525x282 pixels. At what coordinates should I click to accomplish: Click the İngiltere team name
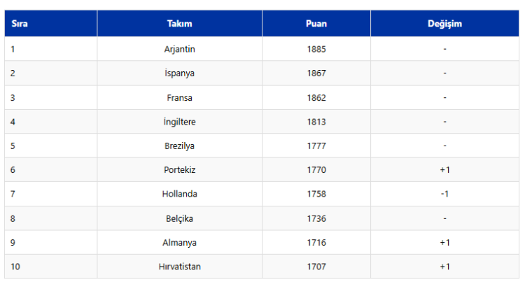179,122
